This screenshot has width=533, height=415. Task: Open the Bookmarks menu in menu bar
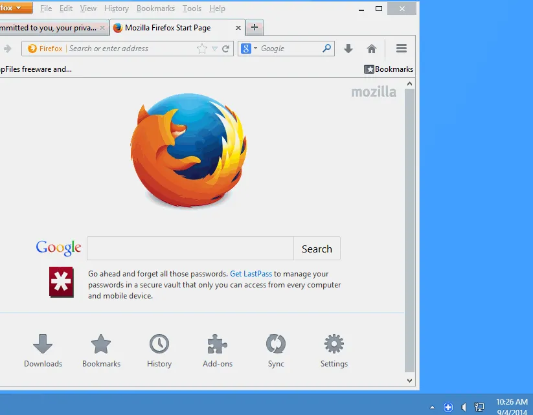click(155, 8)
